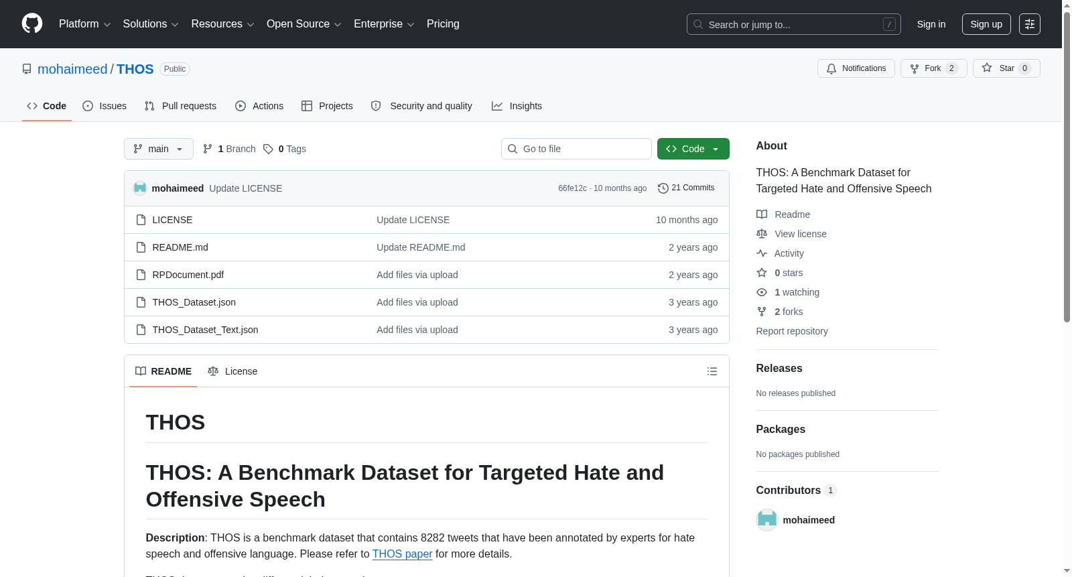Focus the Search or jump to field

(794, 24)
